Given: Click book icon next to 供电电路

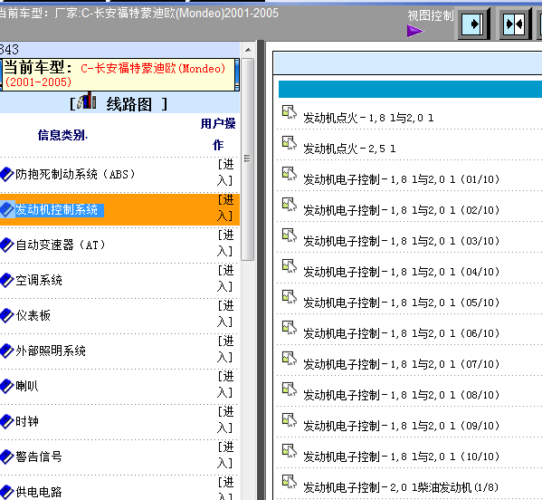Looking at the screenshot, I should 6,492.
